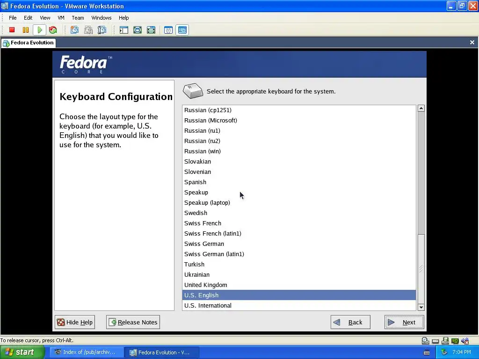Click the on-screen keyboard icon in taskbar
The width and height of the screenshot is (479, 359).
pyautogui.click(x=427, y=352)
